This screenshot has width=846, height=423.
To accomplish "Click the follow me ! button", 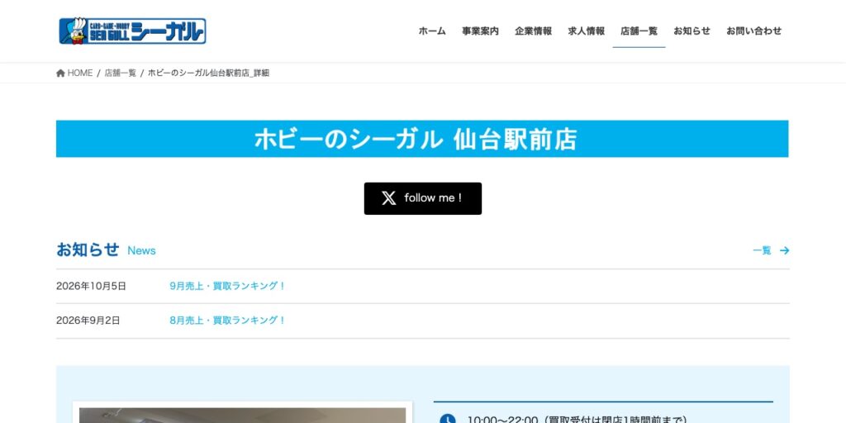I will [423, 198].
